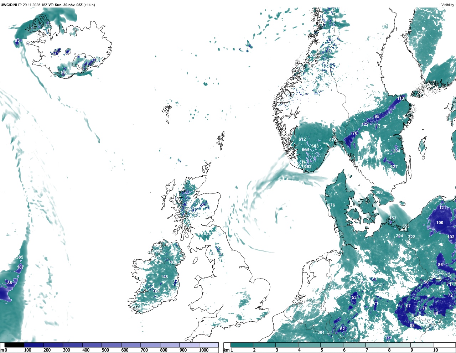Screen dimensions: 456x353
Task: Click the '252' value in southern Norway
Action: (x=308, y=167)
